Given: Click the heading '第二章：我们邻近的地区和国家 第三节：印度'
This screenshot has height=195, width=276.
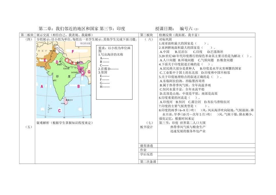Looking at the screenshot, I should coord(82,29).
